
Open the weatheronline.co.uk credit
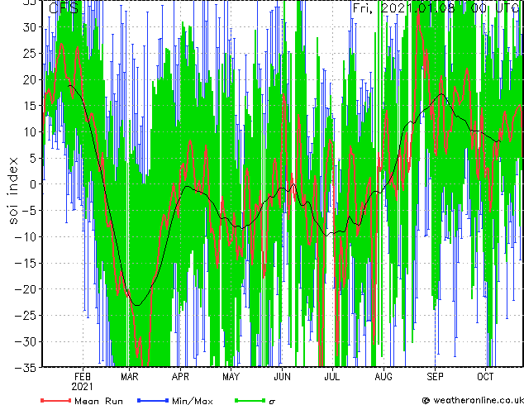click(472, 400)
